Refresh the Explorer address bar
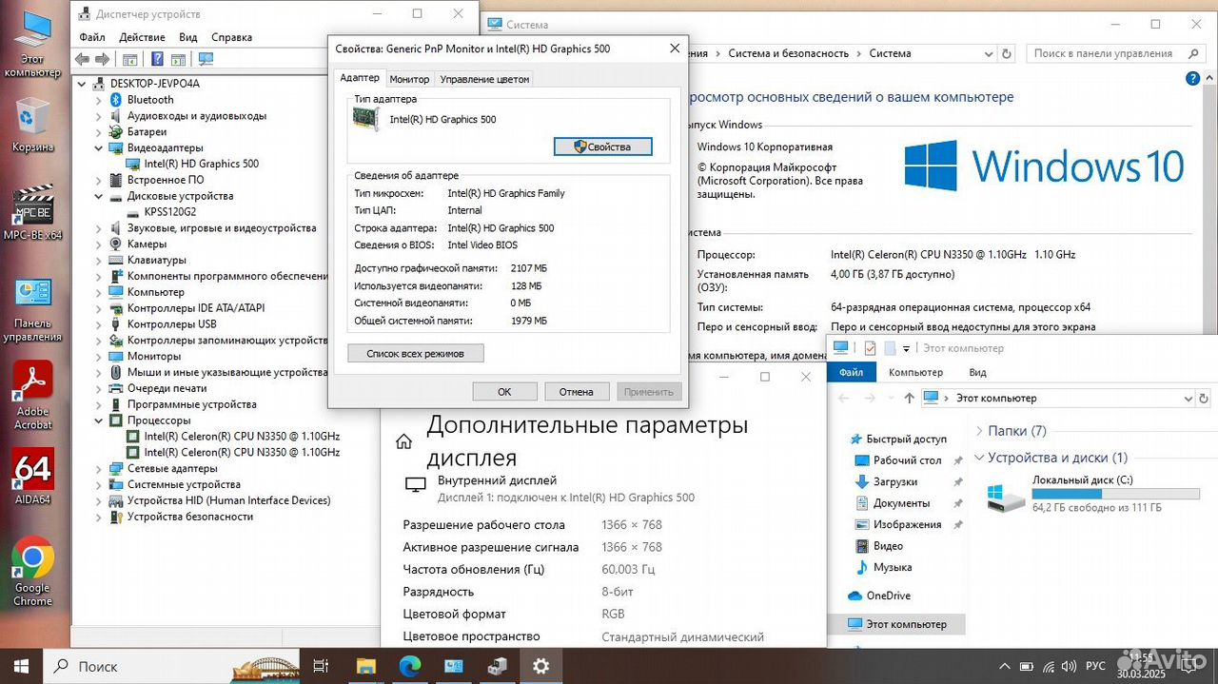 tap(1204, 399)
